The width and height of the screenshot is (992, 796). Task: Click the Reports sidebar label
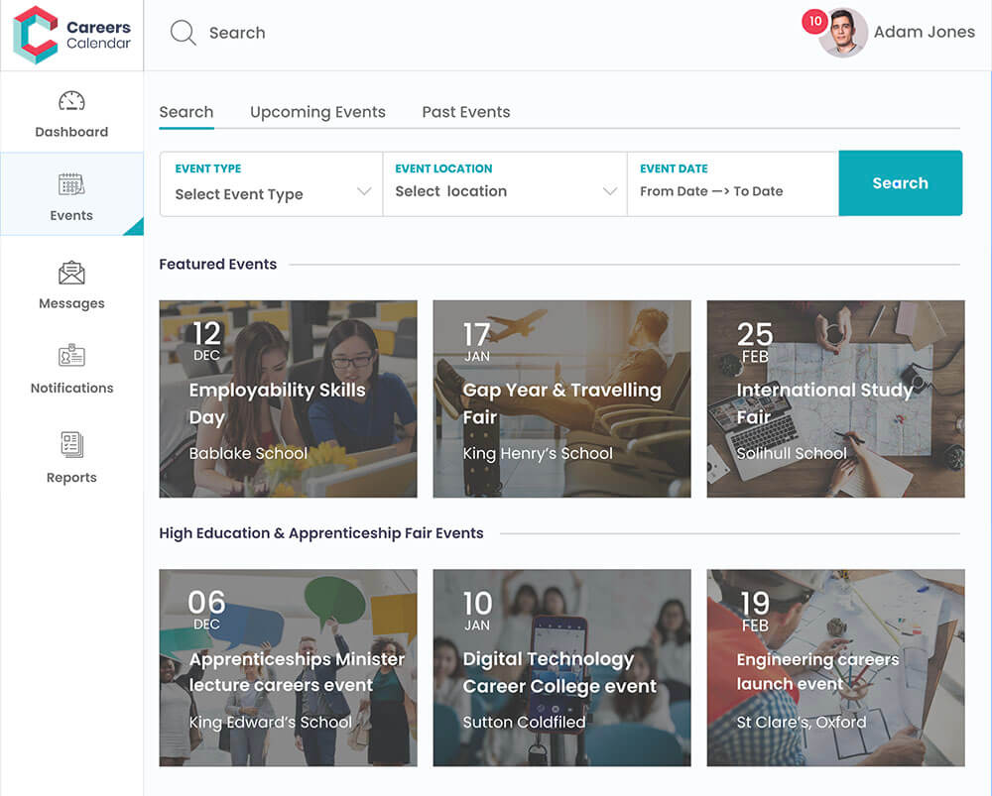coord(71,478)
